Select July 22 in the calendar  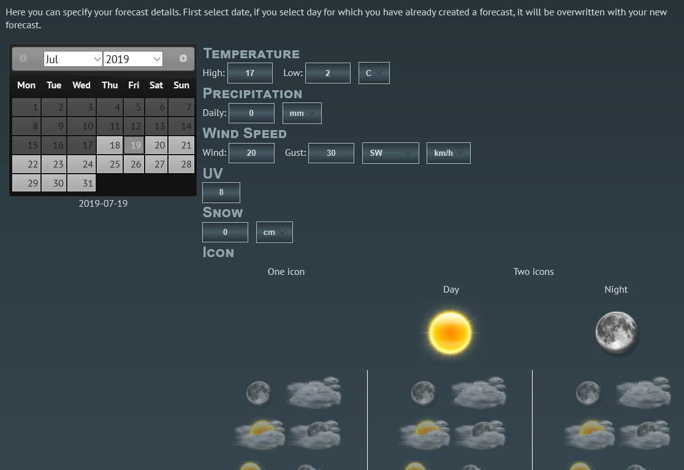pos(26,164)
